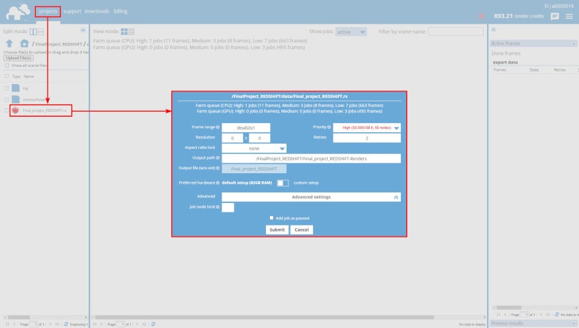The image size is (579, 328).
Task: Refresh the file list panel
Action: point(66,324)
